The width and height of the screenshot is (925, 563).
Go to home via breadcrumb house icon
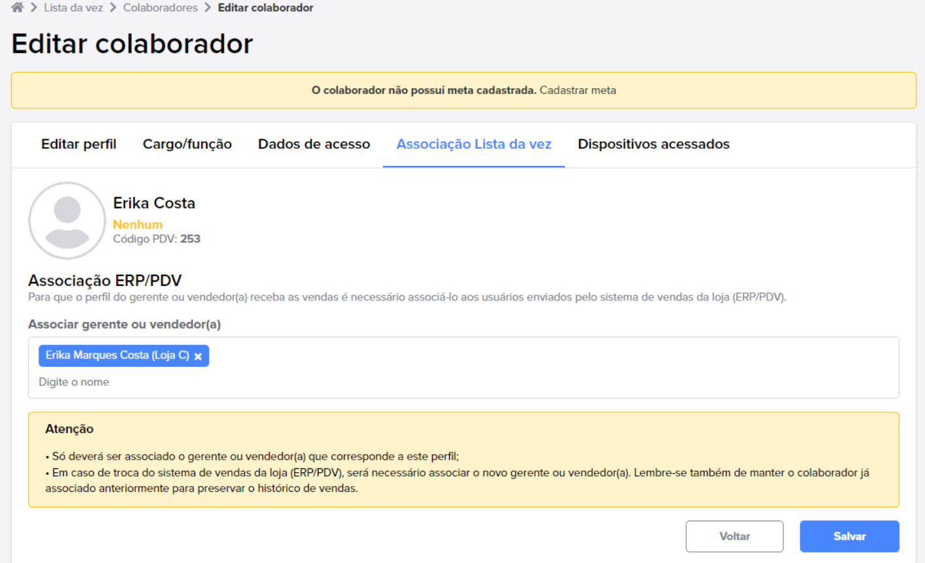pyautogui.click(x=18, y=8)
